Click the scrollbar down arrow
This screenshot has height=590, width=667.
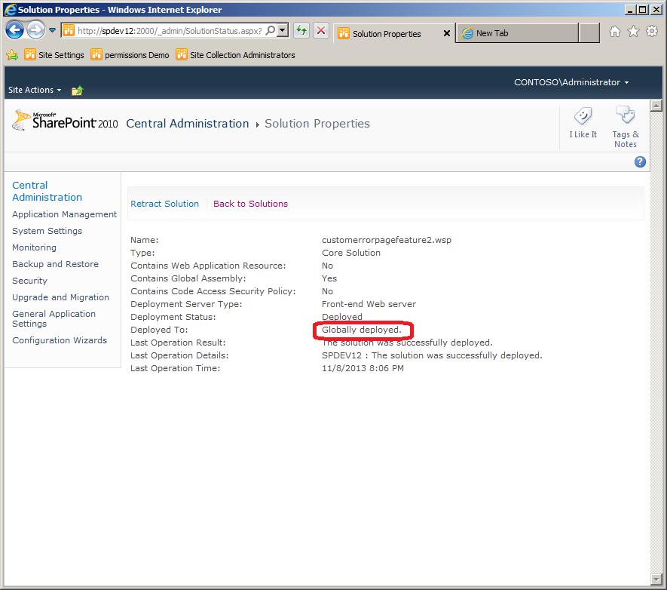[x=656, y=579]
